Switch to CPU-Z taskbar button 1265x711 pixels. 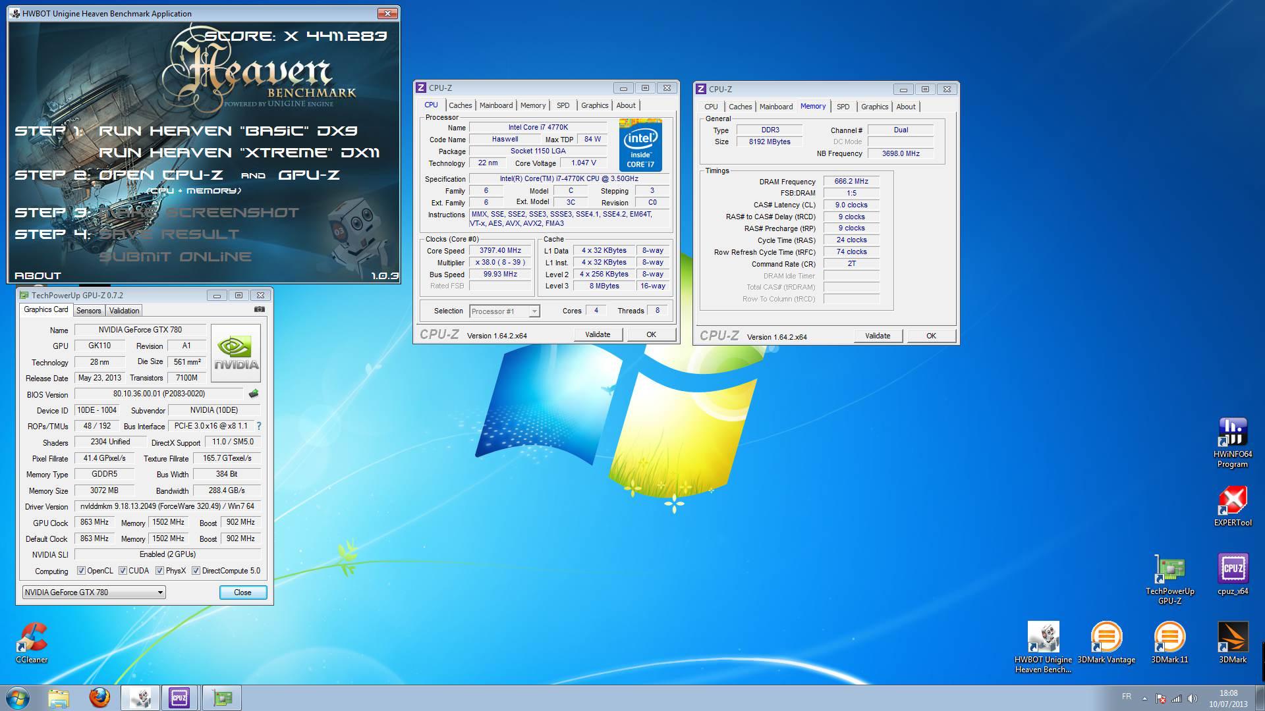click(x=179, y=698)
